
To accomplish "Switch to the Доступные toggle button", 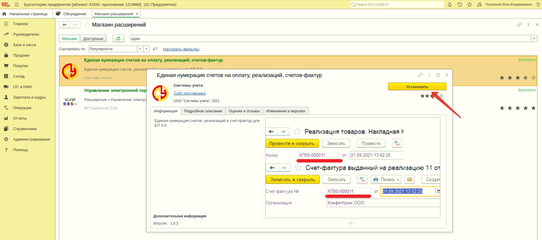I will (93, 38).
